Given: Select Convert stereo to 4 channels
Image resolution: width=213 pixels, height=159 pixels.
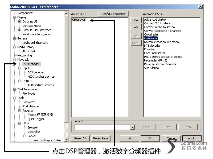Looking at the screenshot, I should [x=163, y=31].
